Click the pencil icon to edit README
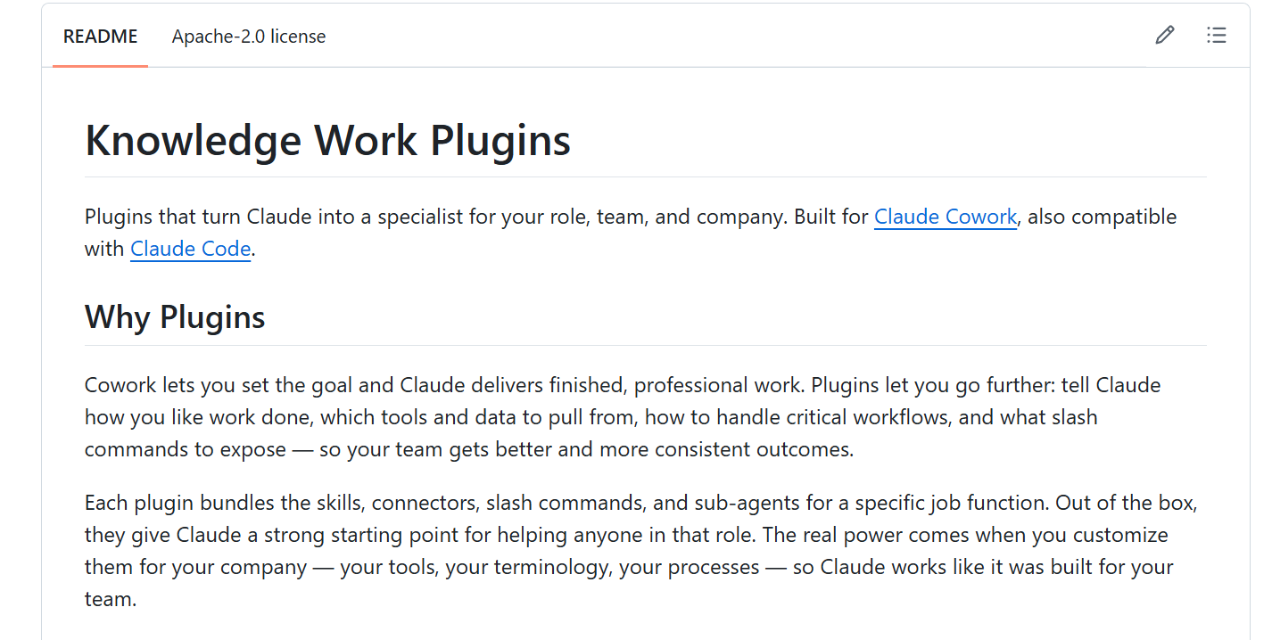This screenshot has width=1272, height=640. pos(1164,36)
